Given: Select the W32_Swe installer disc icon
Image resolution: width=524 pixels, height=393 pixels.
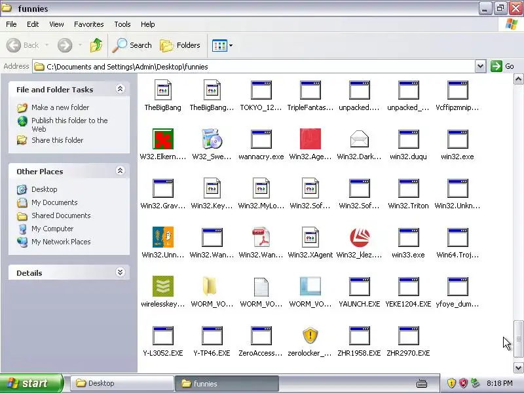Looking at the screenshot, I should 212,139.
